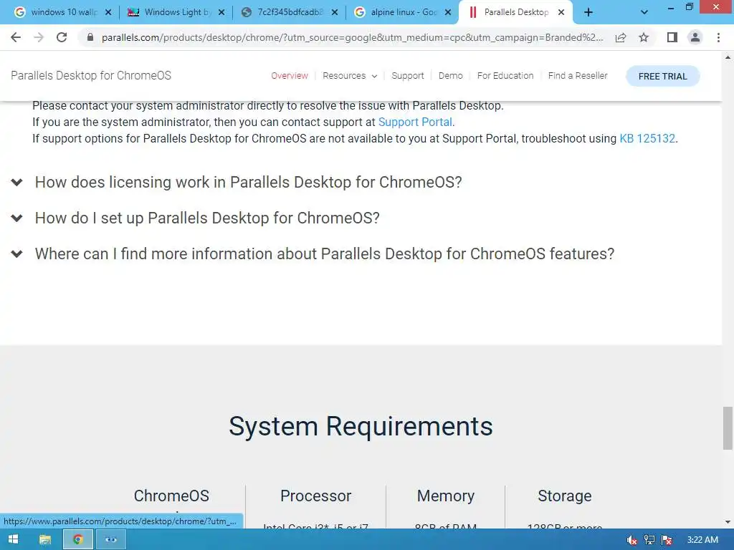Click the scrollbar down arrow
This screenshot has height=550, width=734.
[x=728, y=522]
